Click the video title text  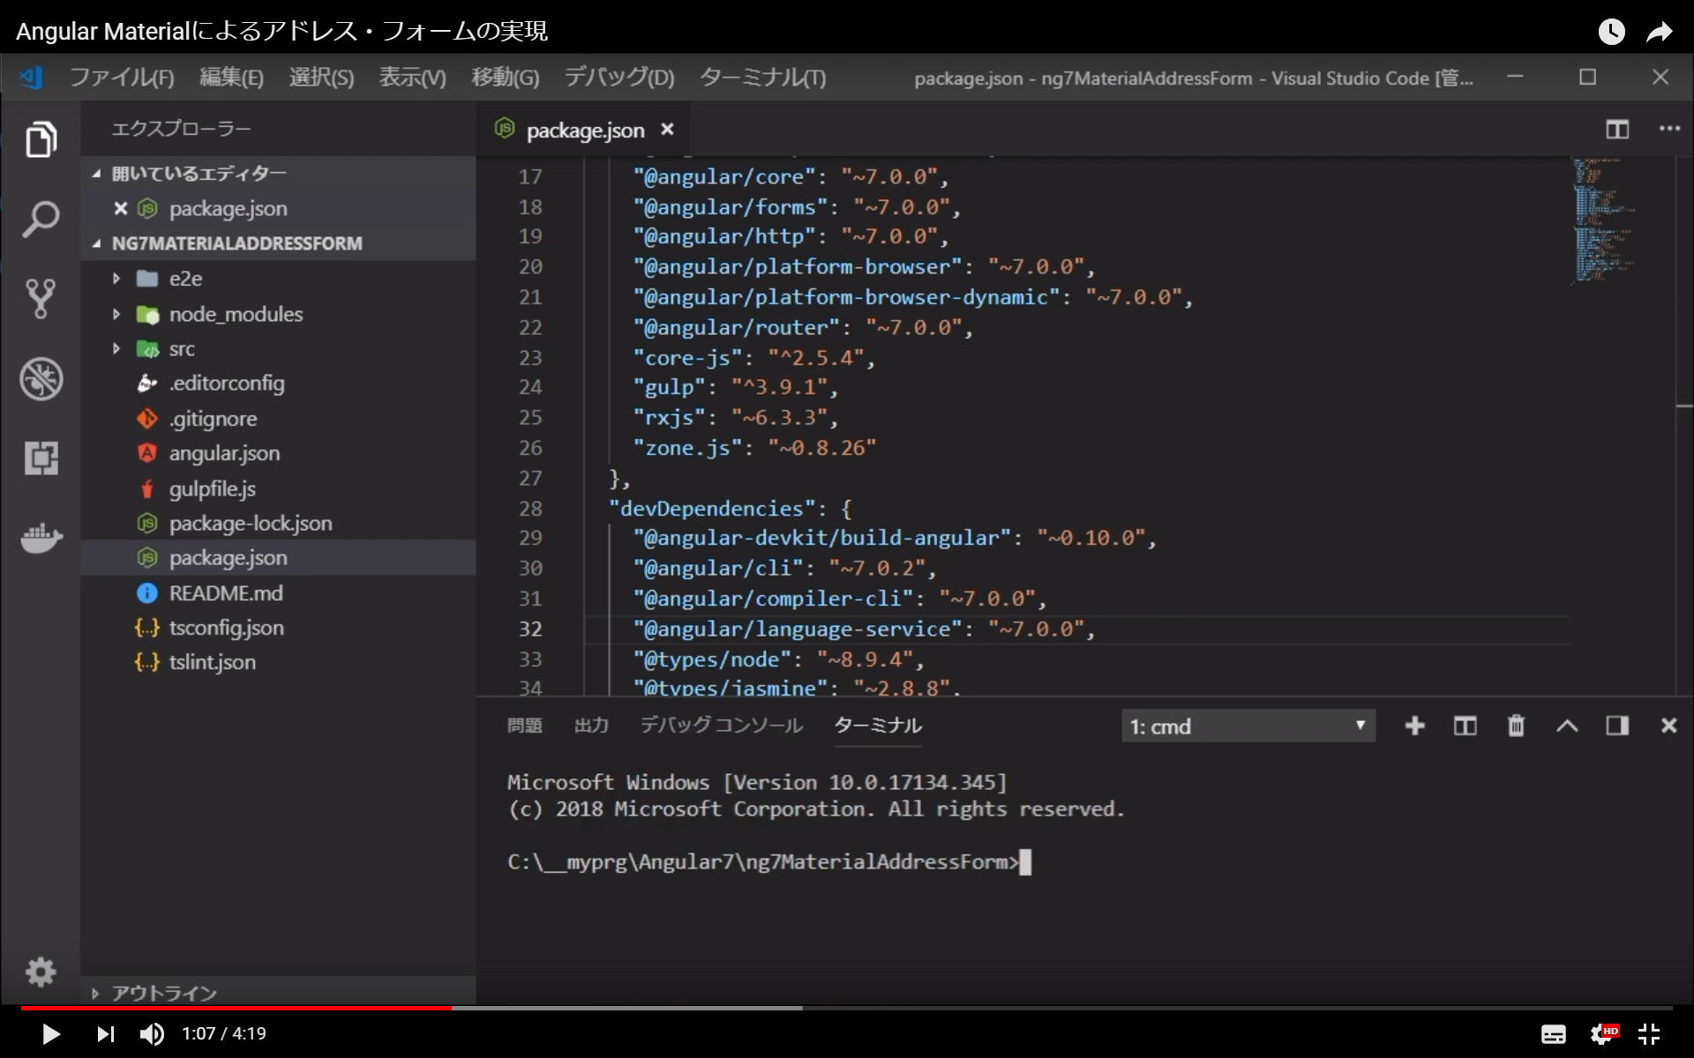coord(282,32)
